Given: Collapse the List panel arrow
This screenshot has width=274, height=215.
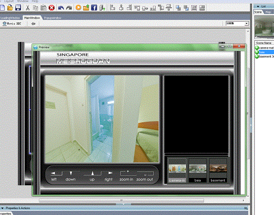Looking at the screenshot, I should tap(258, 6).
